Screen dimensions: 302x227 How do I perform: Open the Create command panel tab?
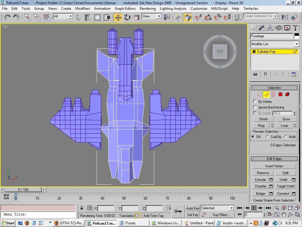[253, 28]
